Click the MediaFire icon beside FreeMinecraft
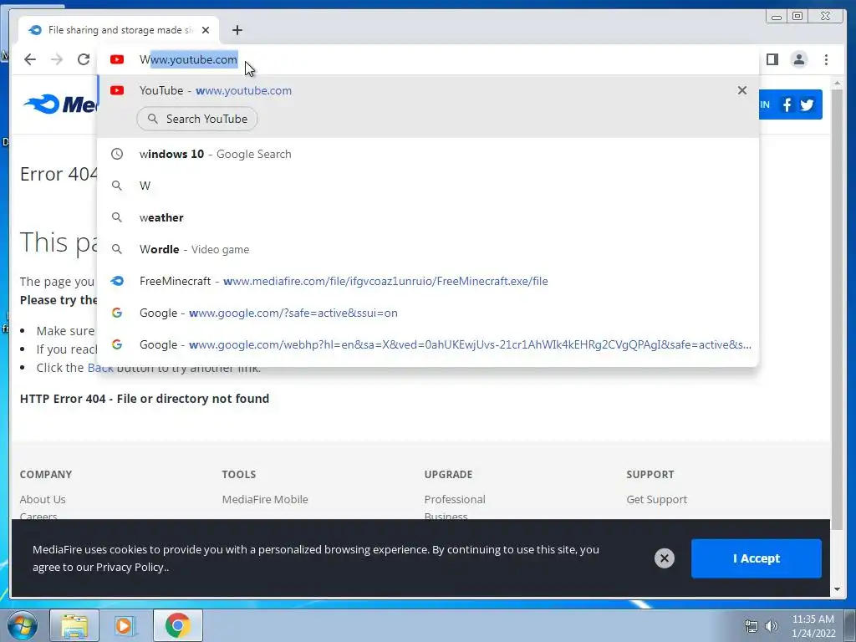Screen dimensions: 856x642 point(117,281)
